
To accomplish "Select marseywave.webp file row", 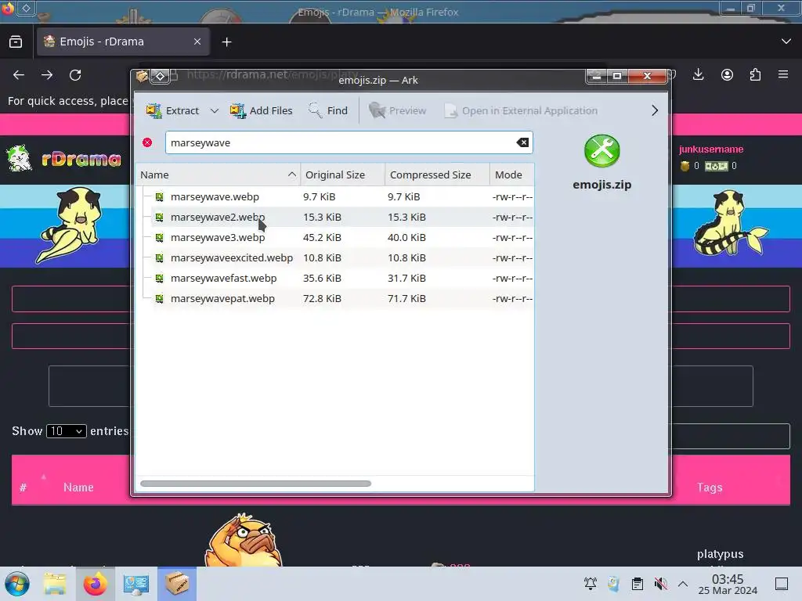I will tap(335, 196).
